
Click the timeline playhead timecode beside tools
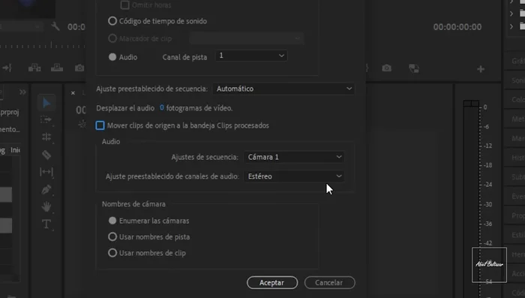81,110
